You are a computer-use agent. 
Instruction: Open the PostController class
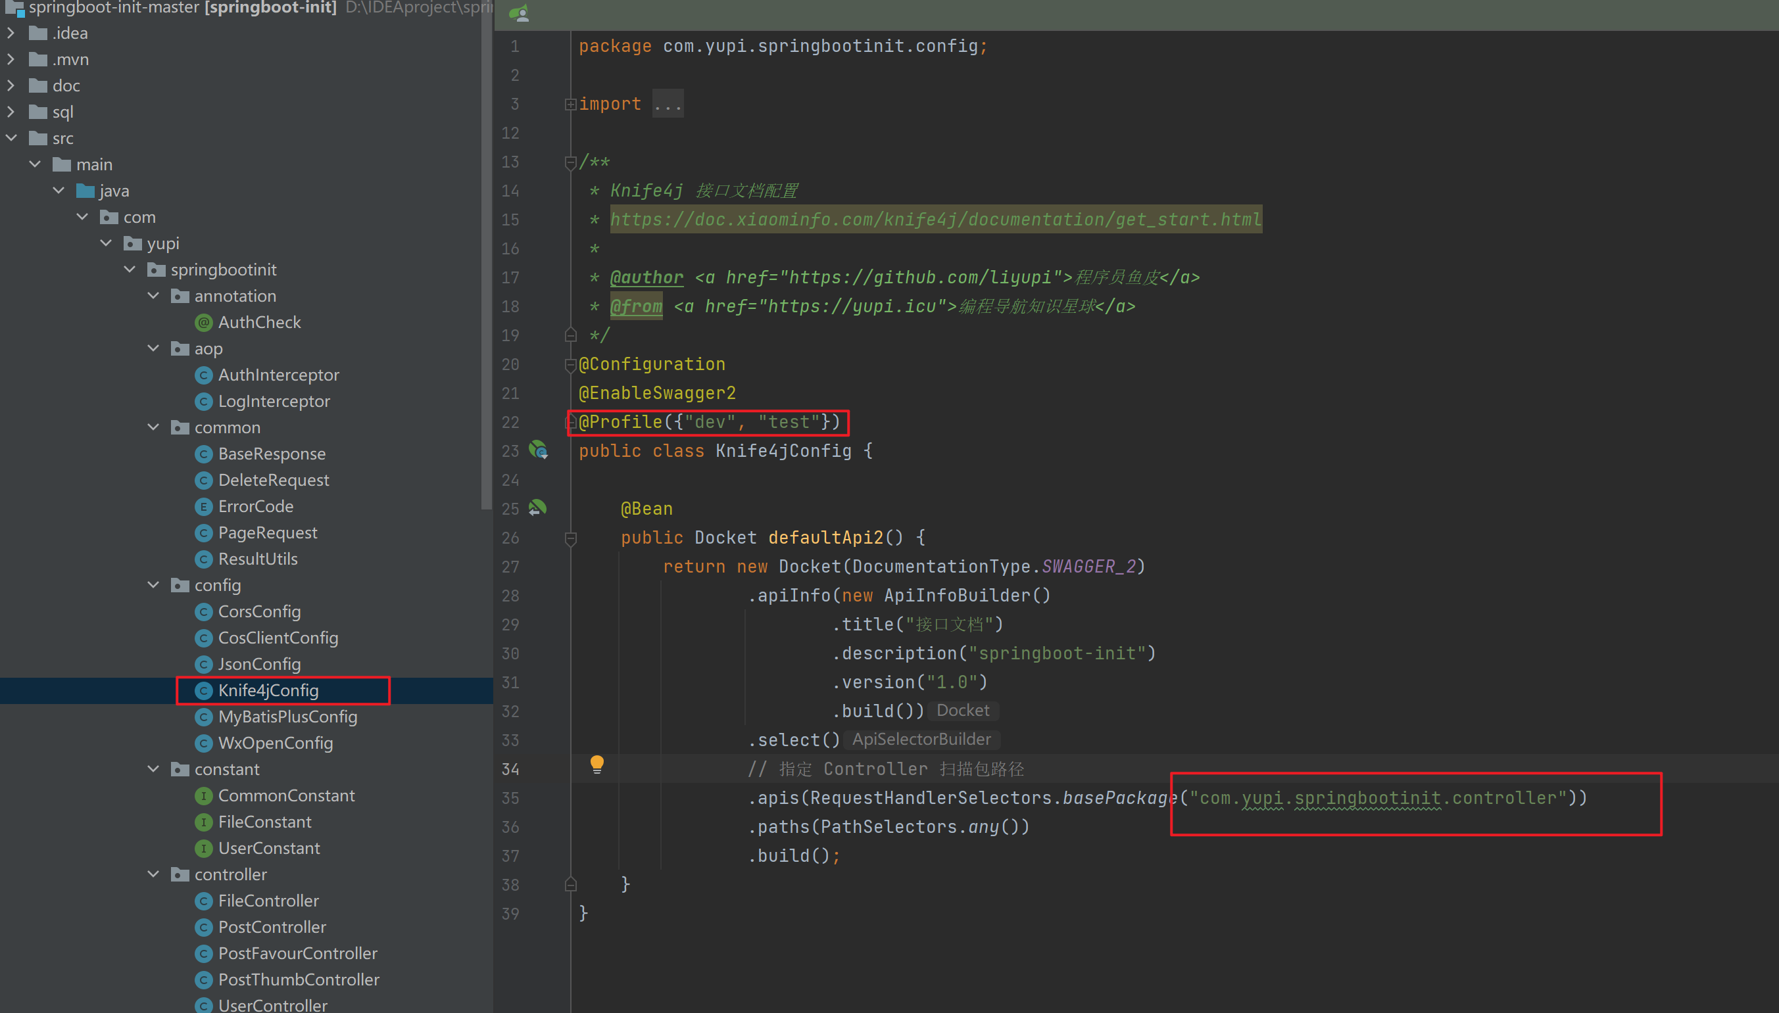click(x=272, y=927)
